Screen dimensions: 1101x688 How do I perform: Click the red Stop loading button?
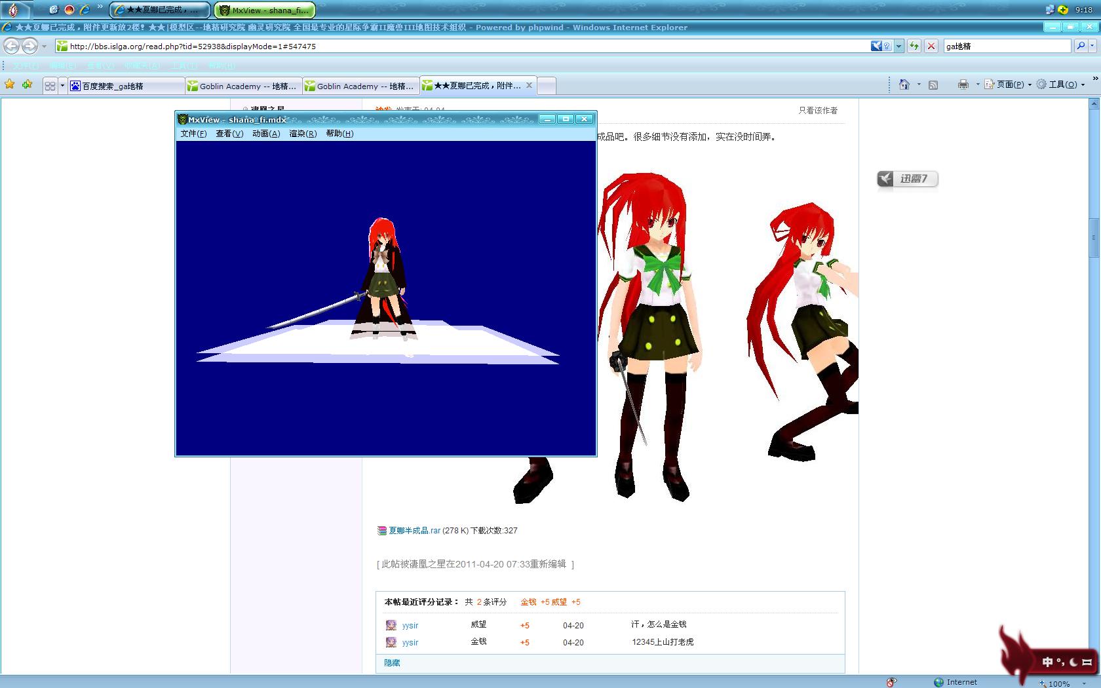(931, 47)
